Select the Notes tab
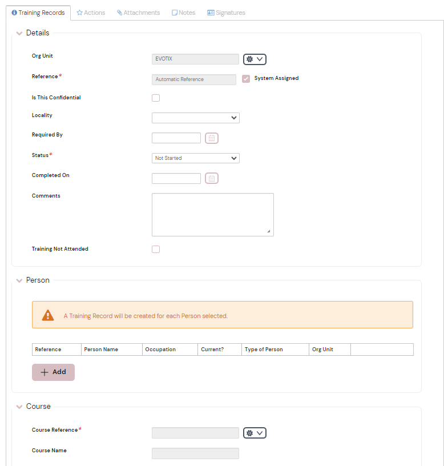The width and height of the screenshot is (444, 466). point(183,13)
